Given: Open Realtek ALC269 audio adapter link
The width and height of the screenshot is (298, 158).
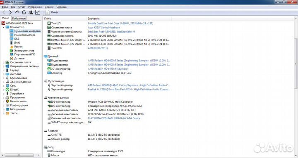Looking at the screenshot, I should click(129, 90).
